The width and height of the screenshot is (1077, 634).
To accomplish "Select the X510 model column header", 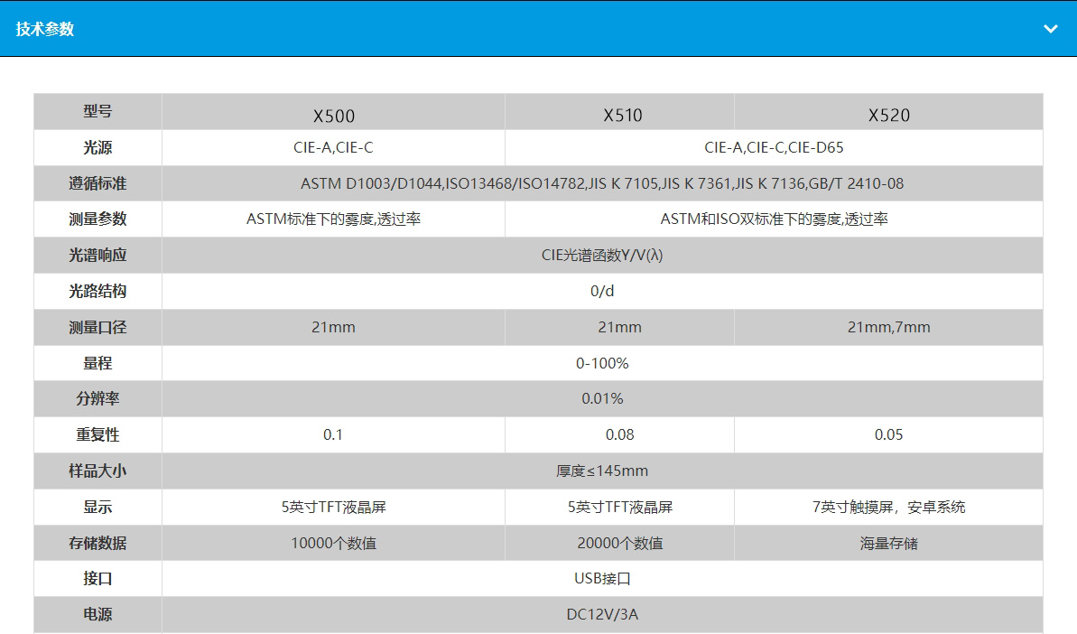I will [x=622, y=115].
